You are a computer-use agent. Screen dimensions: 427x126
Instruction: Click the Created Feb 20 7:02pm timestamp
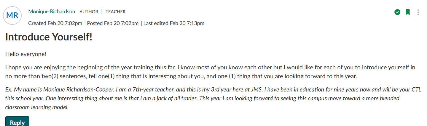point(55,23)
